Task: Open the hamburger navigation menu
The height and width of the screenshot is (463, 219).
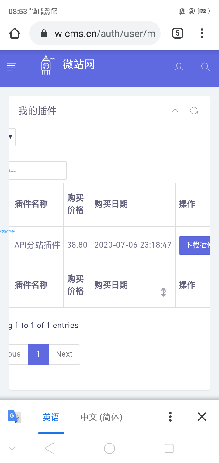Action: (x=12, y=67)
